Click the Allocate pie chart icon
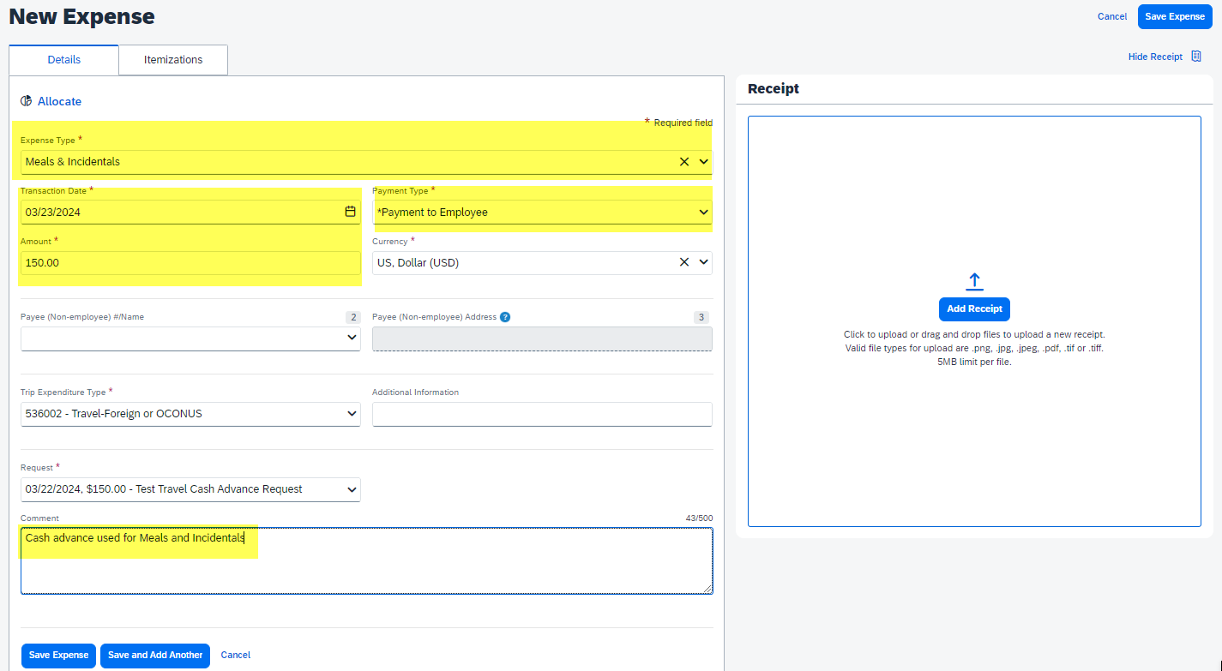Image resolution: width=1222 pixels, height=671 pixels. click(27, 101)
